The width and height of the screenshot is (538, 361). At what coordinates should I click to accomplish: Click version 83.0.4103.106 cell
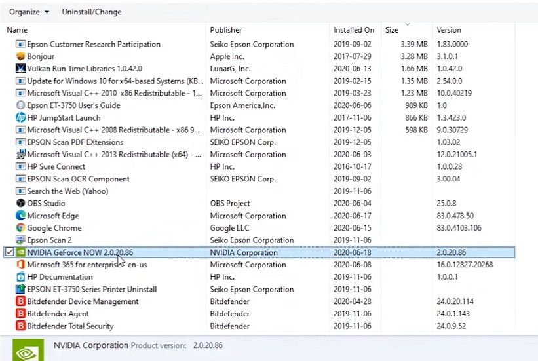coord(459,228)
